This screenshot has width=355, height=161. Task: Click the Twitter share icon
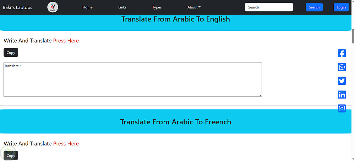point(342,81)
